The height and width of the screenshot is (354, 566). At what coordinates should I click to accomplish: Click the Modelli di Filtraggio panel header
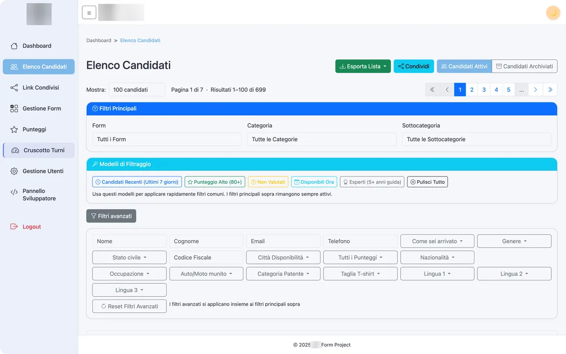322,164
